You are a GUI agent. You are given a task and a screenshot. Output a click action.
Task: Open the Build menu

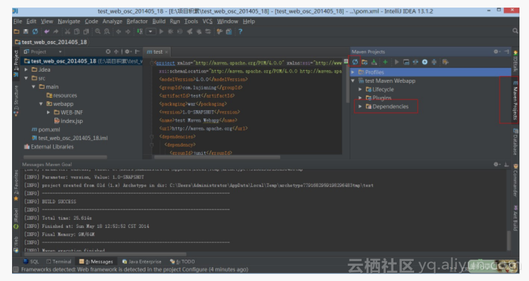[159, 22]
